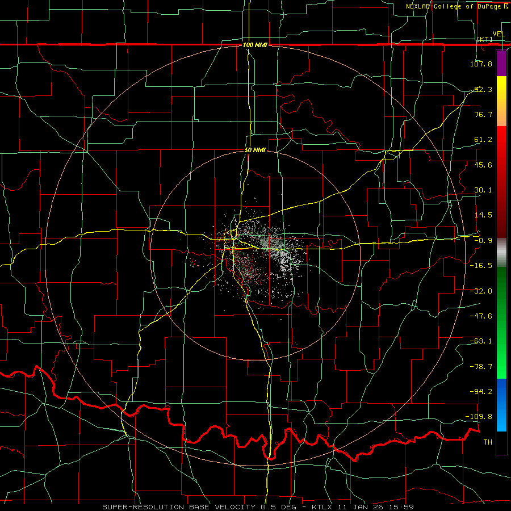Screen dimensions: 511x511
Task: Select the -109.8 legend value
Action: [479, 417]
